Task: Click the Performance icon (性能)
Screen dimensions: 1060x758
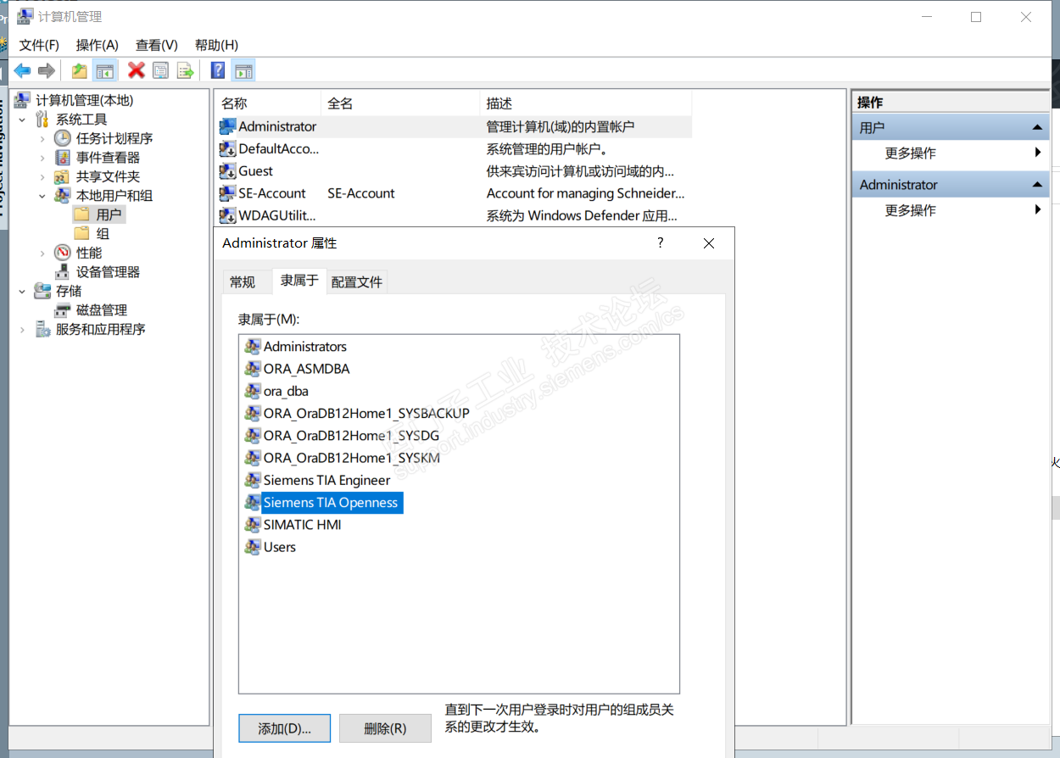Action: coord(63,253)
